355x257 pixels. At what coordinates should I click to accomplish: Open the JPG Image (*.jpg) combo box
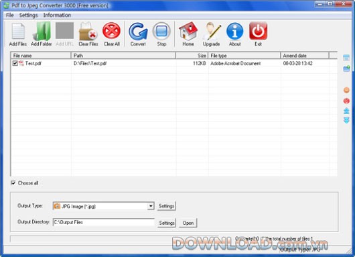(x=103, y=206)
